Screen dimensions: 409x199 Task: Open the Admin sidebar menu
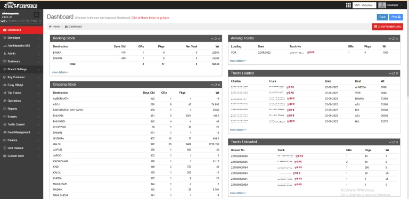click(21, 53)
